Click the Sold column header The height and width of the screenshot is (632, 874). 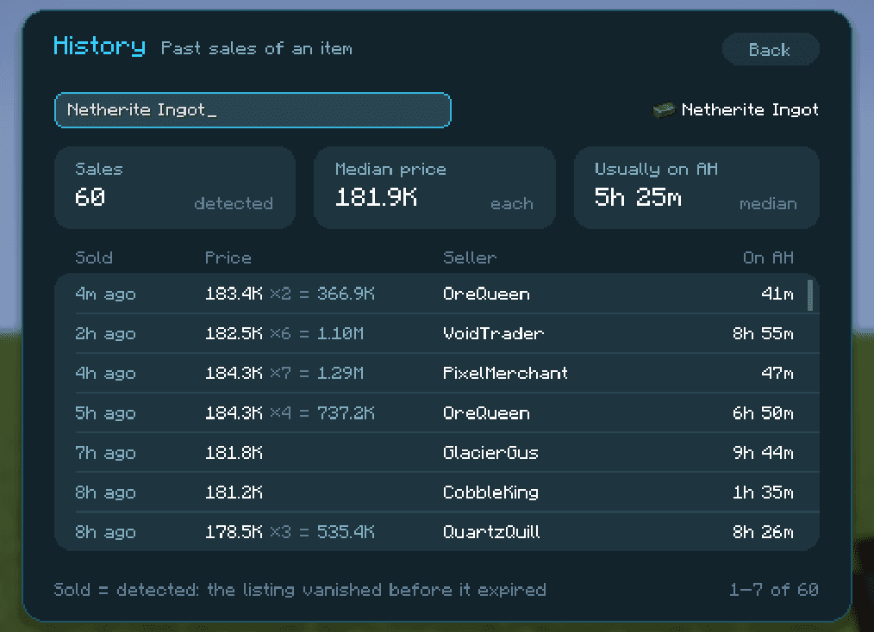[x=94, y=257]
